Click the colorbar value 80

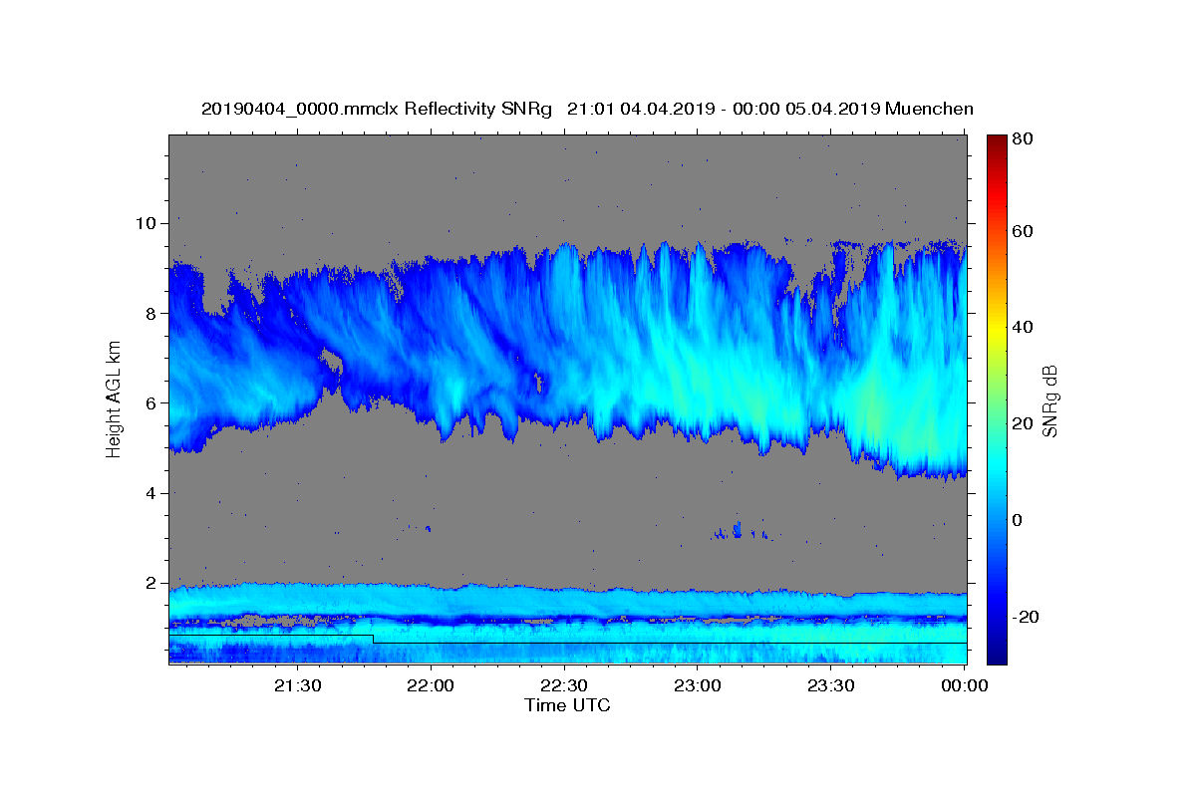pyautogui.click(x=1023, y=140)
